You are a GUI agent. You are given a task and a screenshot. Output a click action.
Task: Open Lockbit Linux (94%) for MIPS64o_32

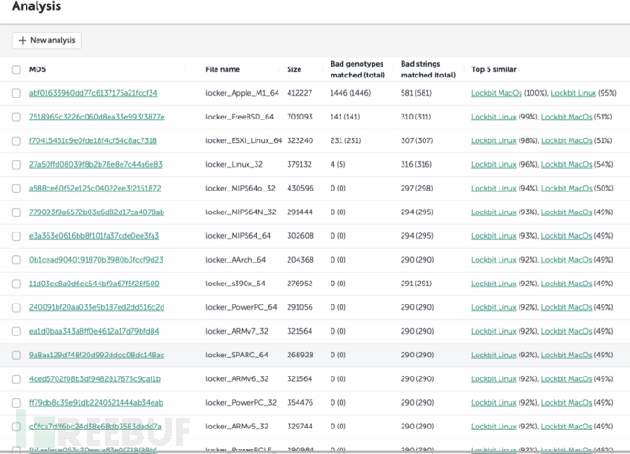494,188
